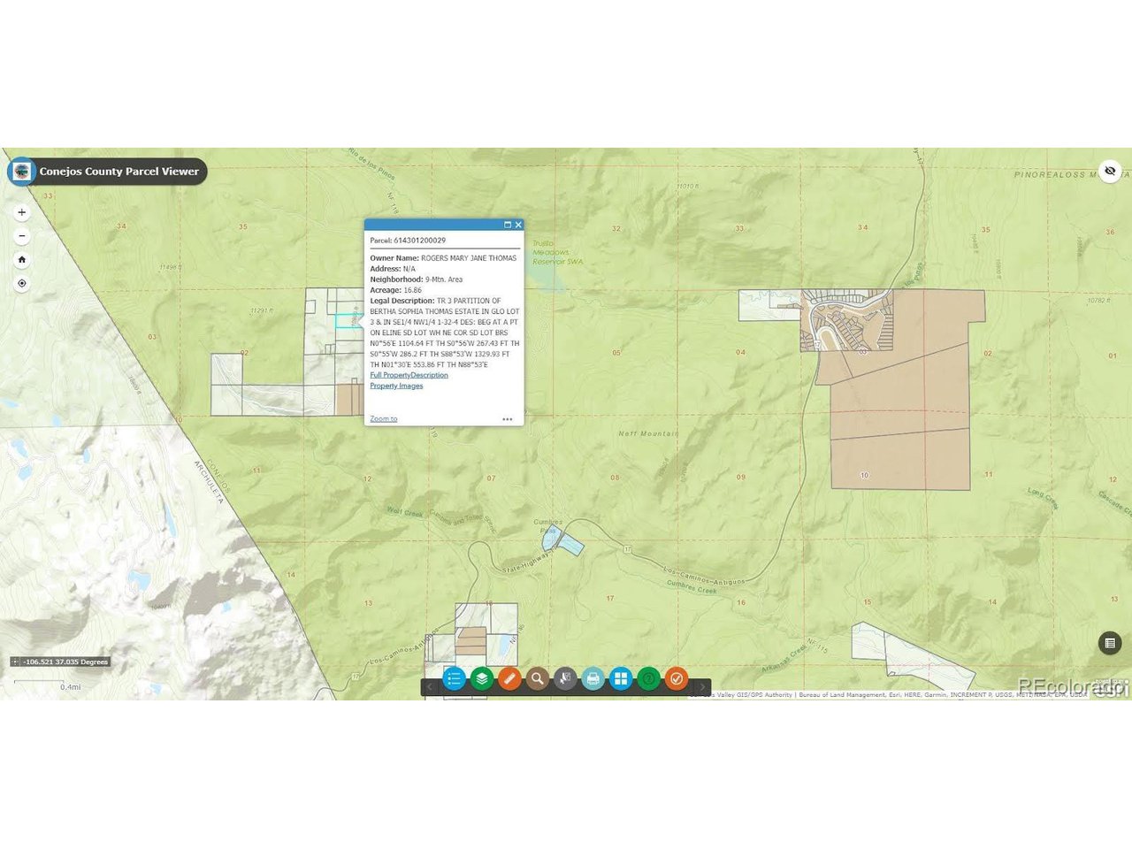Open the green help widget
Image resolution: width=1132 pixels, height=849 pixels.
(x=649, y=678)
